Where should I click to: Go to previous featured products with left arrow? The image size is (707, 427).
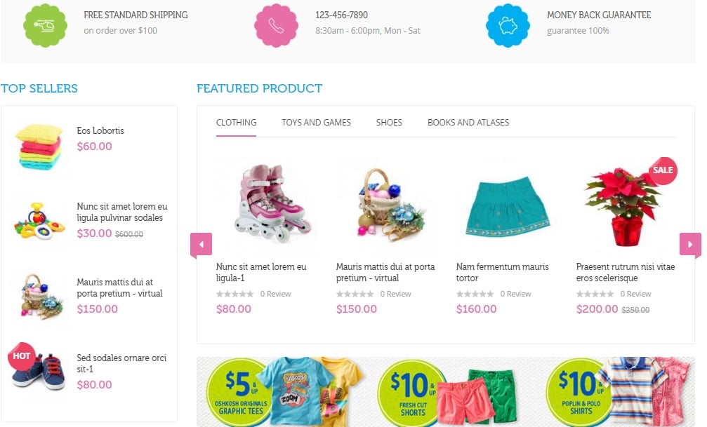(x=201, y=244)
